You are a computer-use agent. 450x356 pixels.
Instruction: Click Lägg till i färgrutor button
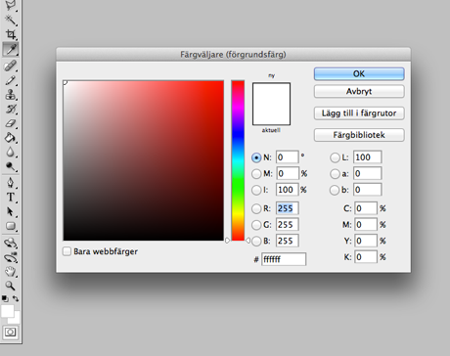coord(359,113)
